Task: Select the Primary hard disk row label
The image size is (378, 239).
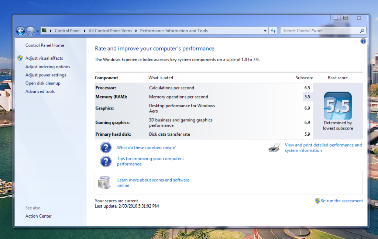Action: [113, 134]
